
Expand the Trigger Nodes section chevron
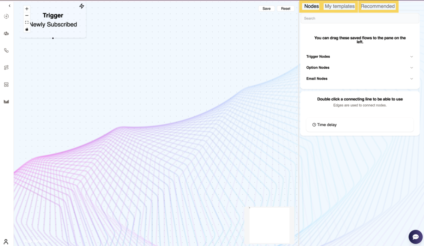point(411,57)
